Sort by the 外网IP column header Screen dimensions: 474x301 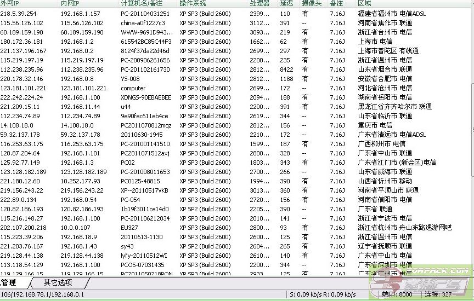(x=10, y=3)
